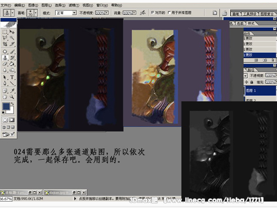Open the 不透明度 slider arrow in options bar
Viewport: 277px width, 208px height.
pyautogui.click(x=107, y=13)
